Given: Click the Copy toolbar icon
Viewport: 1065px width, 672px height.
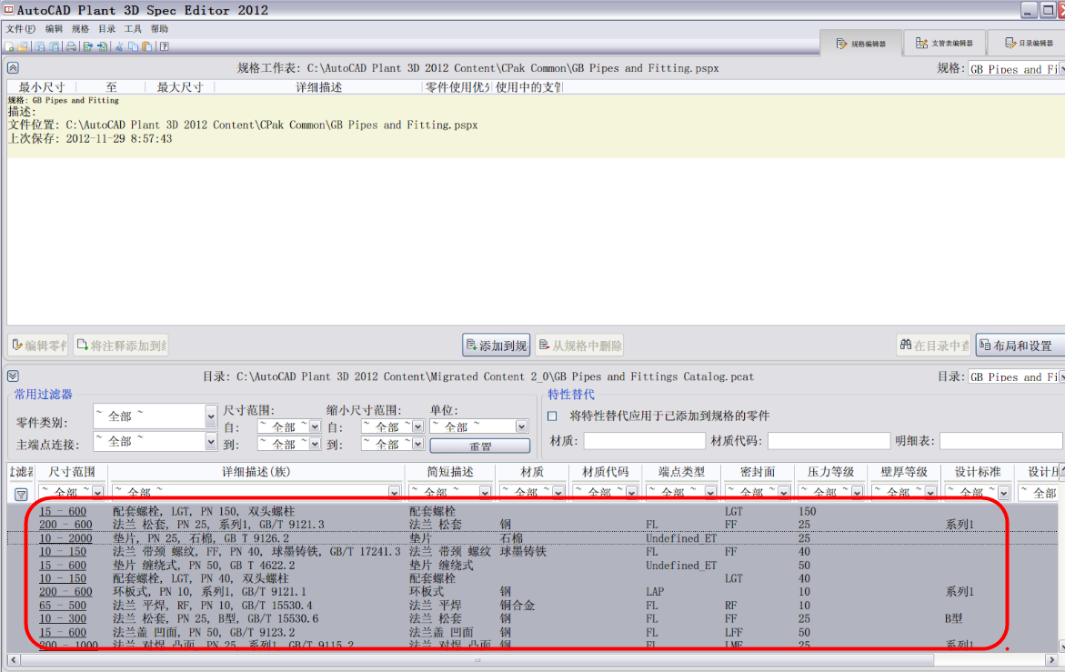Looking at the screenshot, I should 133,46.
